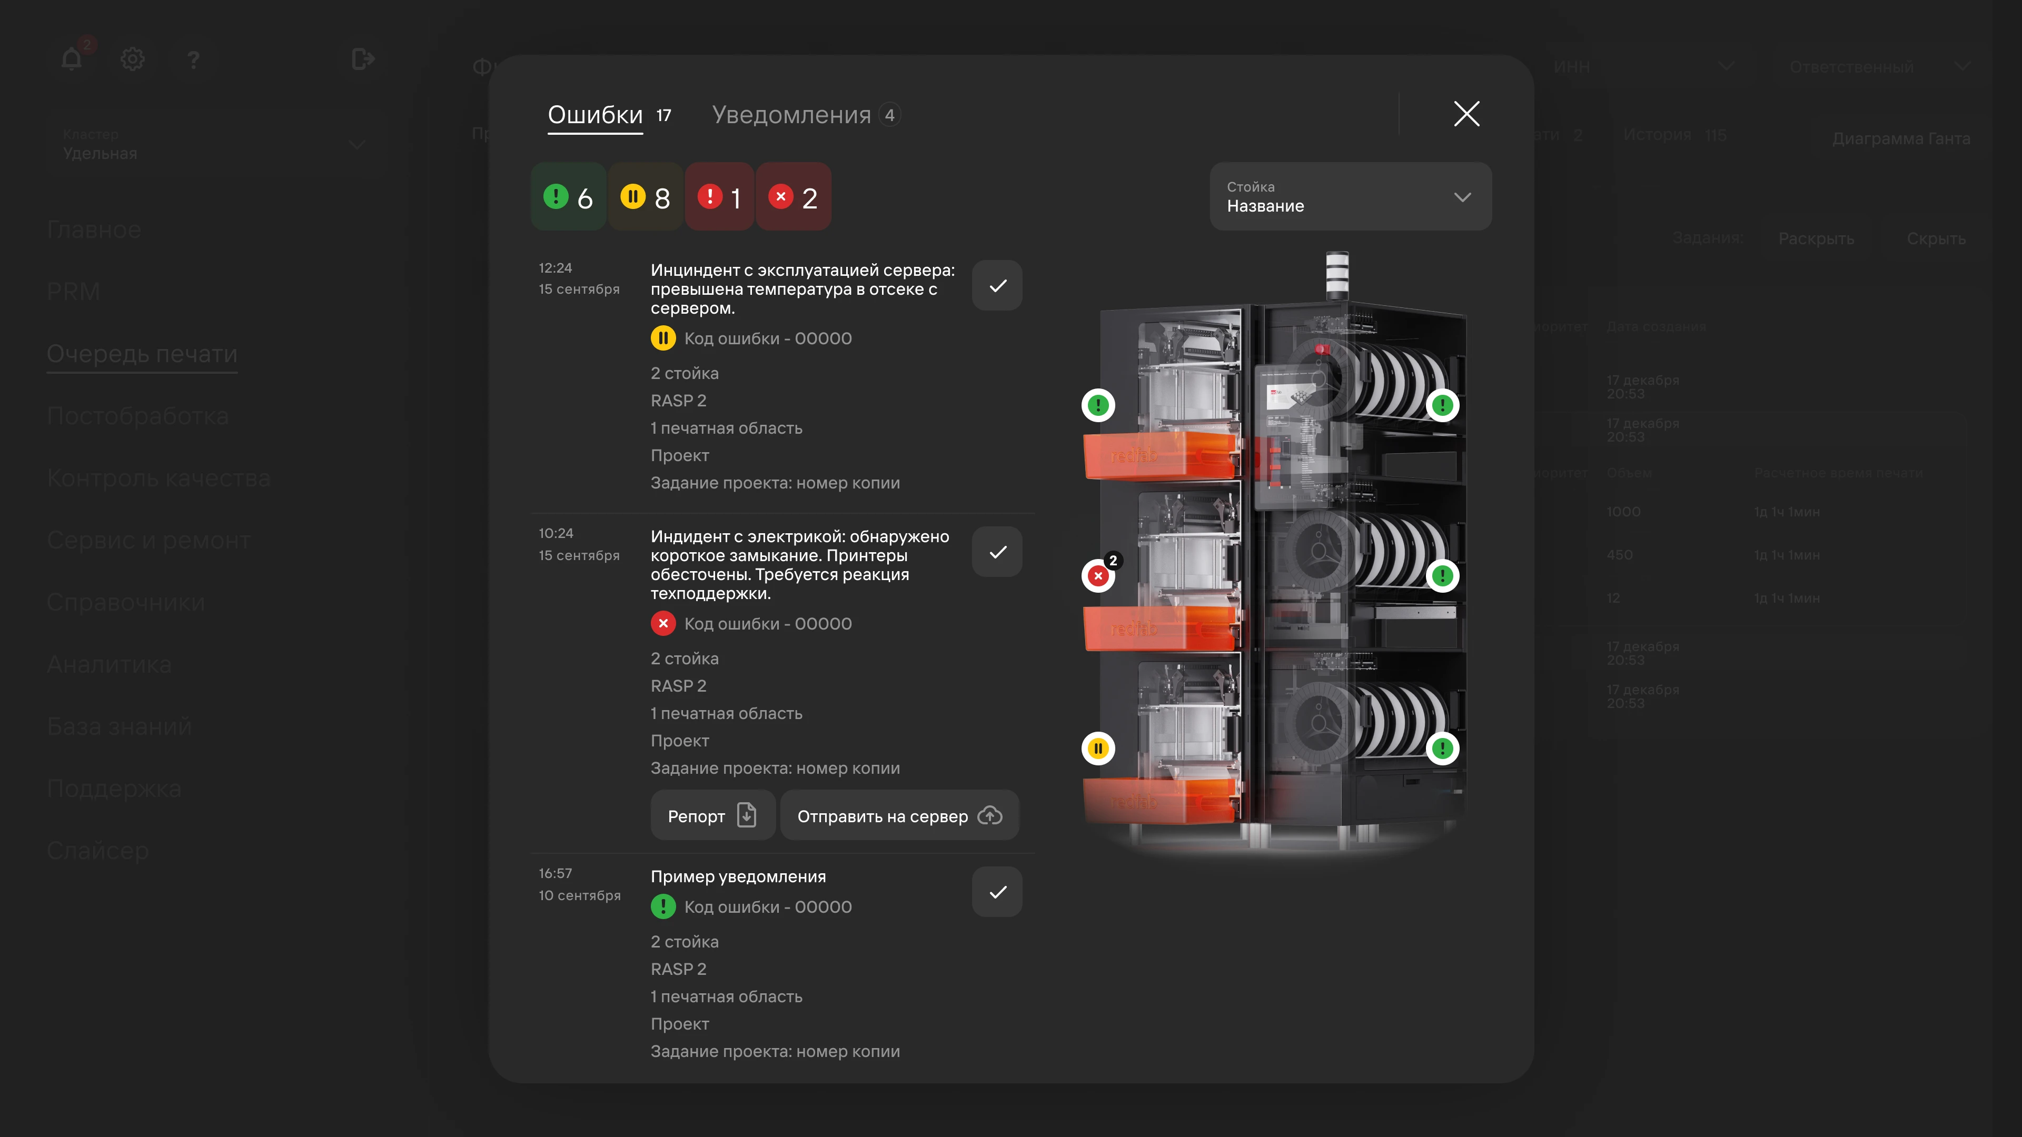Click the red cross error marker on rack

(x=1098, y=576)
